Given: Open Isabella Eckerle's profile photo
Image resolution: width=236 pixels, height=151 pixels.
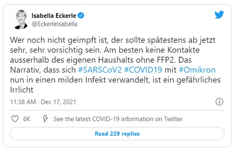Looking at the screenshot, I should 20,19.
